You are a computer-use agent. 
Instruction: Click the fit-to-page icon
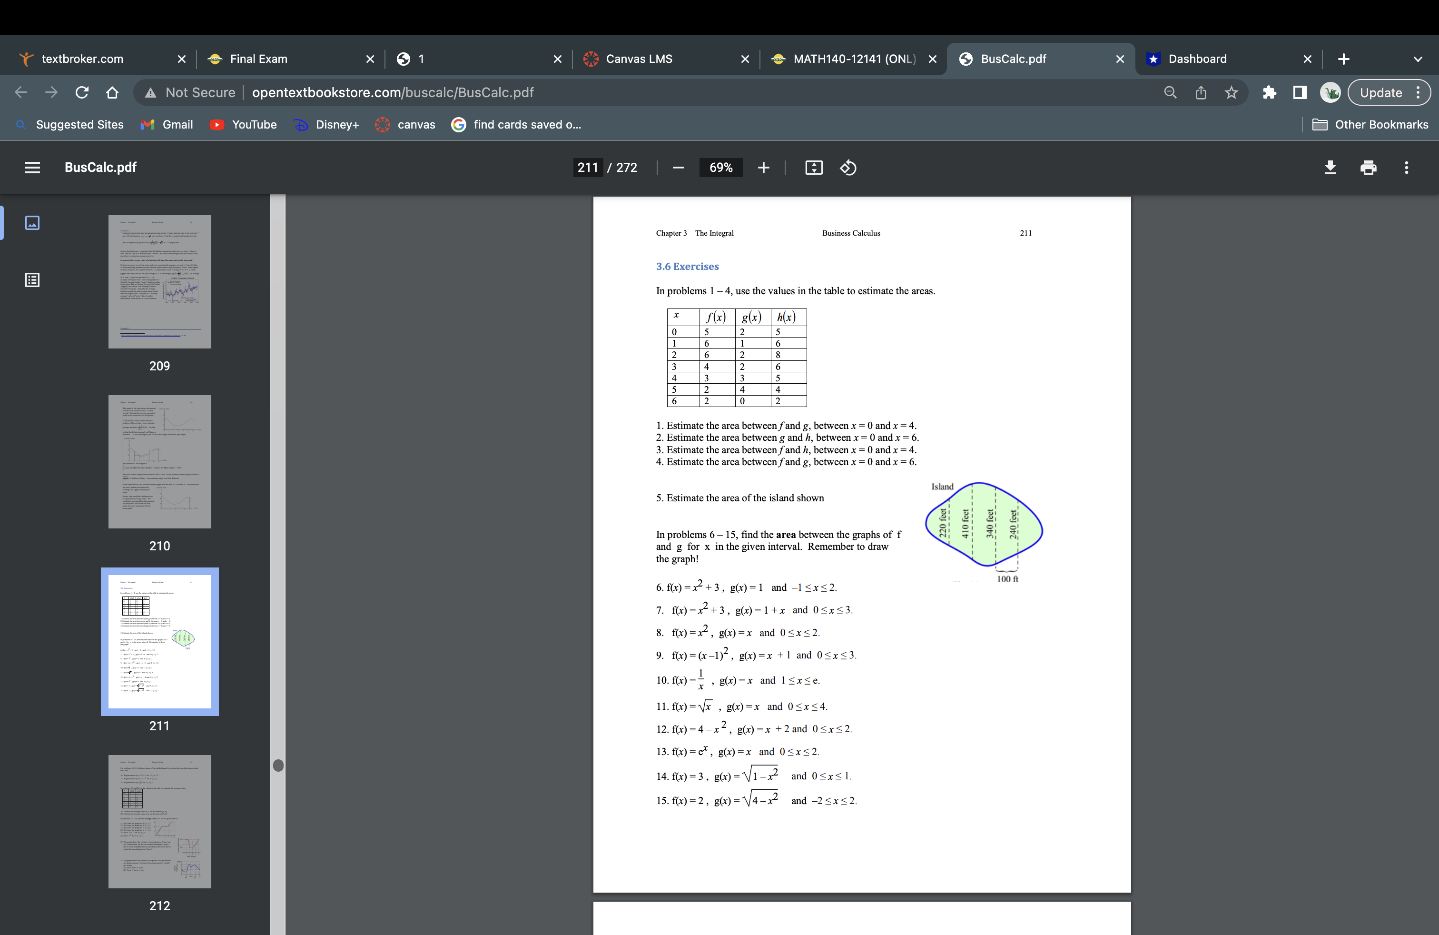coord(813,168)
